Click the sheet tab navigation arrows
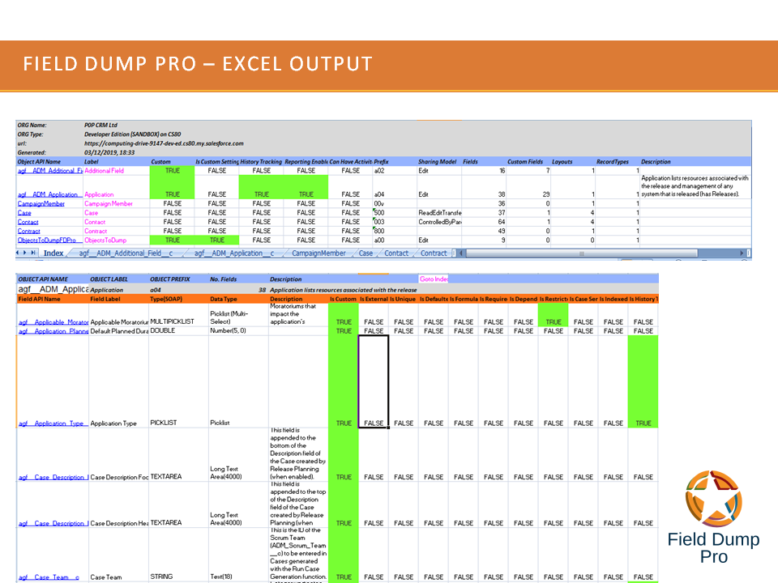Viewport: 778px width, 583px height. point(27,253)
